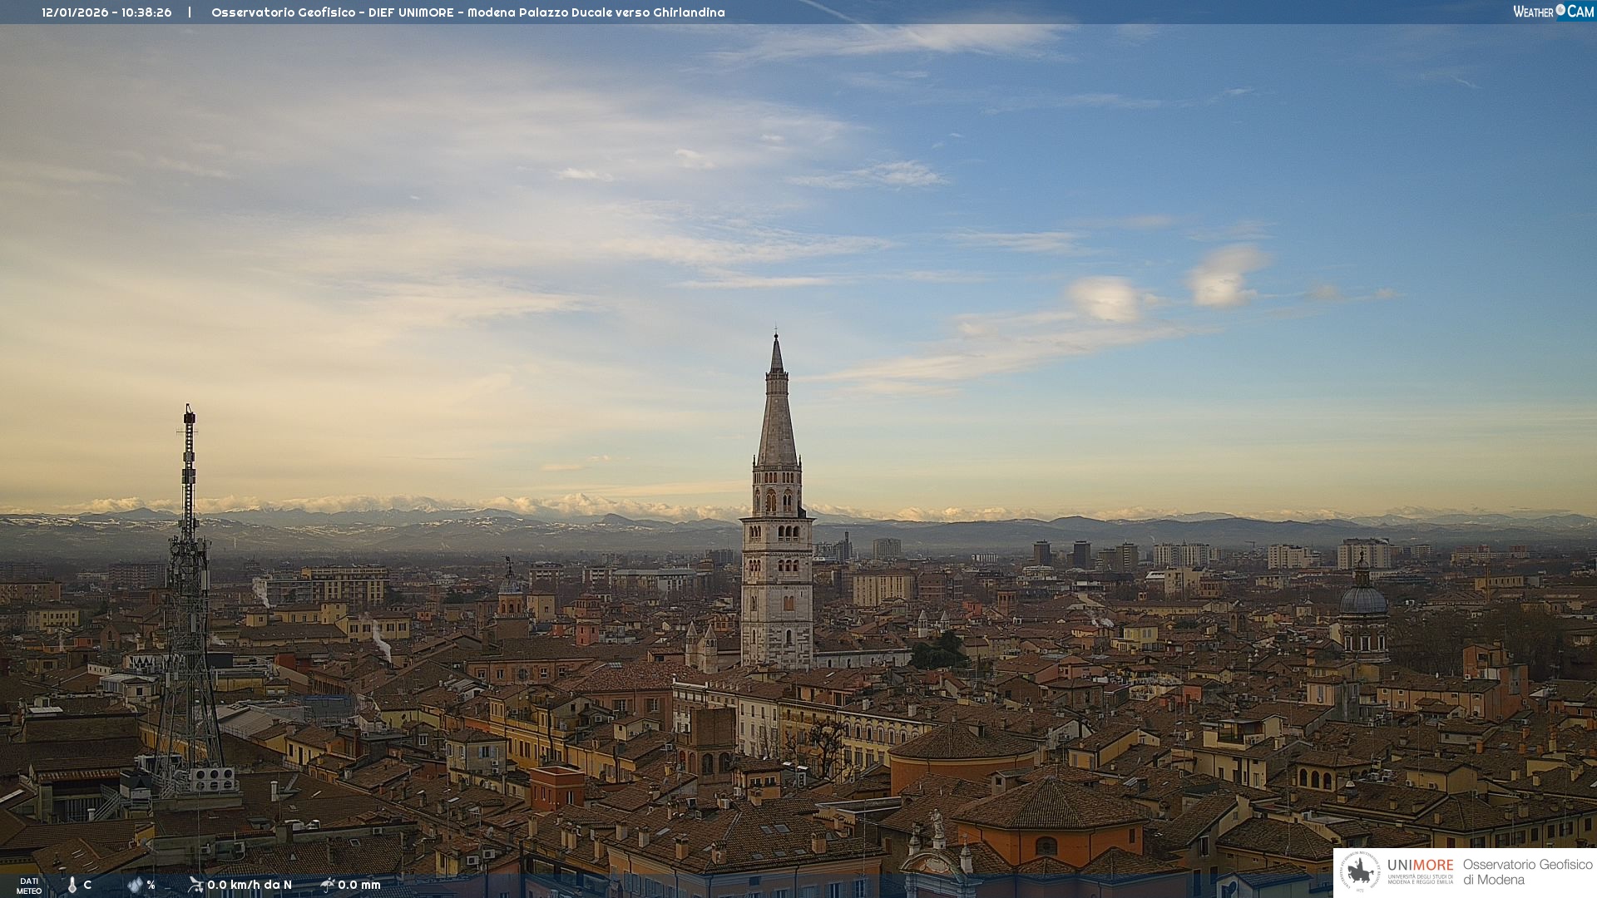This screenshot has height=898, width=1597.
Task: Click the Osservatorio Geofisico di Modena text
Action: [1527, 871]
